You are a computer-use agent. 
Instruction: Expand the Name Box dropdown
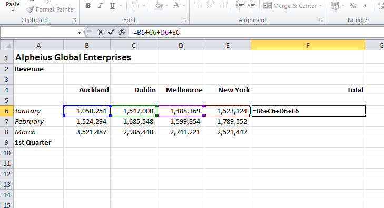(79, 32)
